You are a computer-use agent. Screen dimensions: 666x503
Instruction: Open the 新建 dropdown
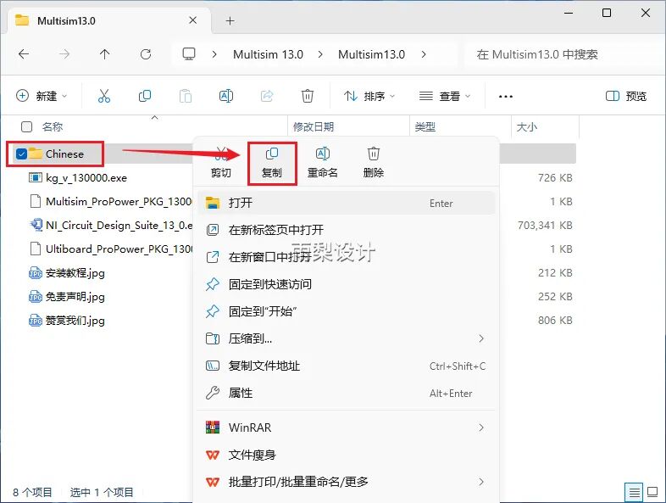click(x=42, y=96)
